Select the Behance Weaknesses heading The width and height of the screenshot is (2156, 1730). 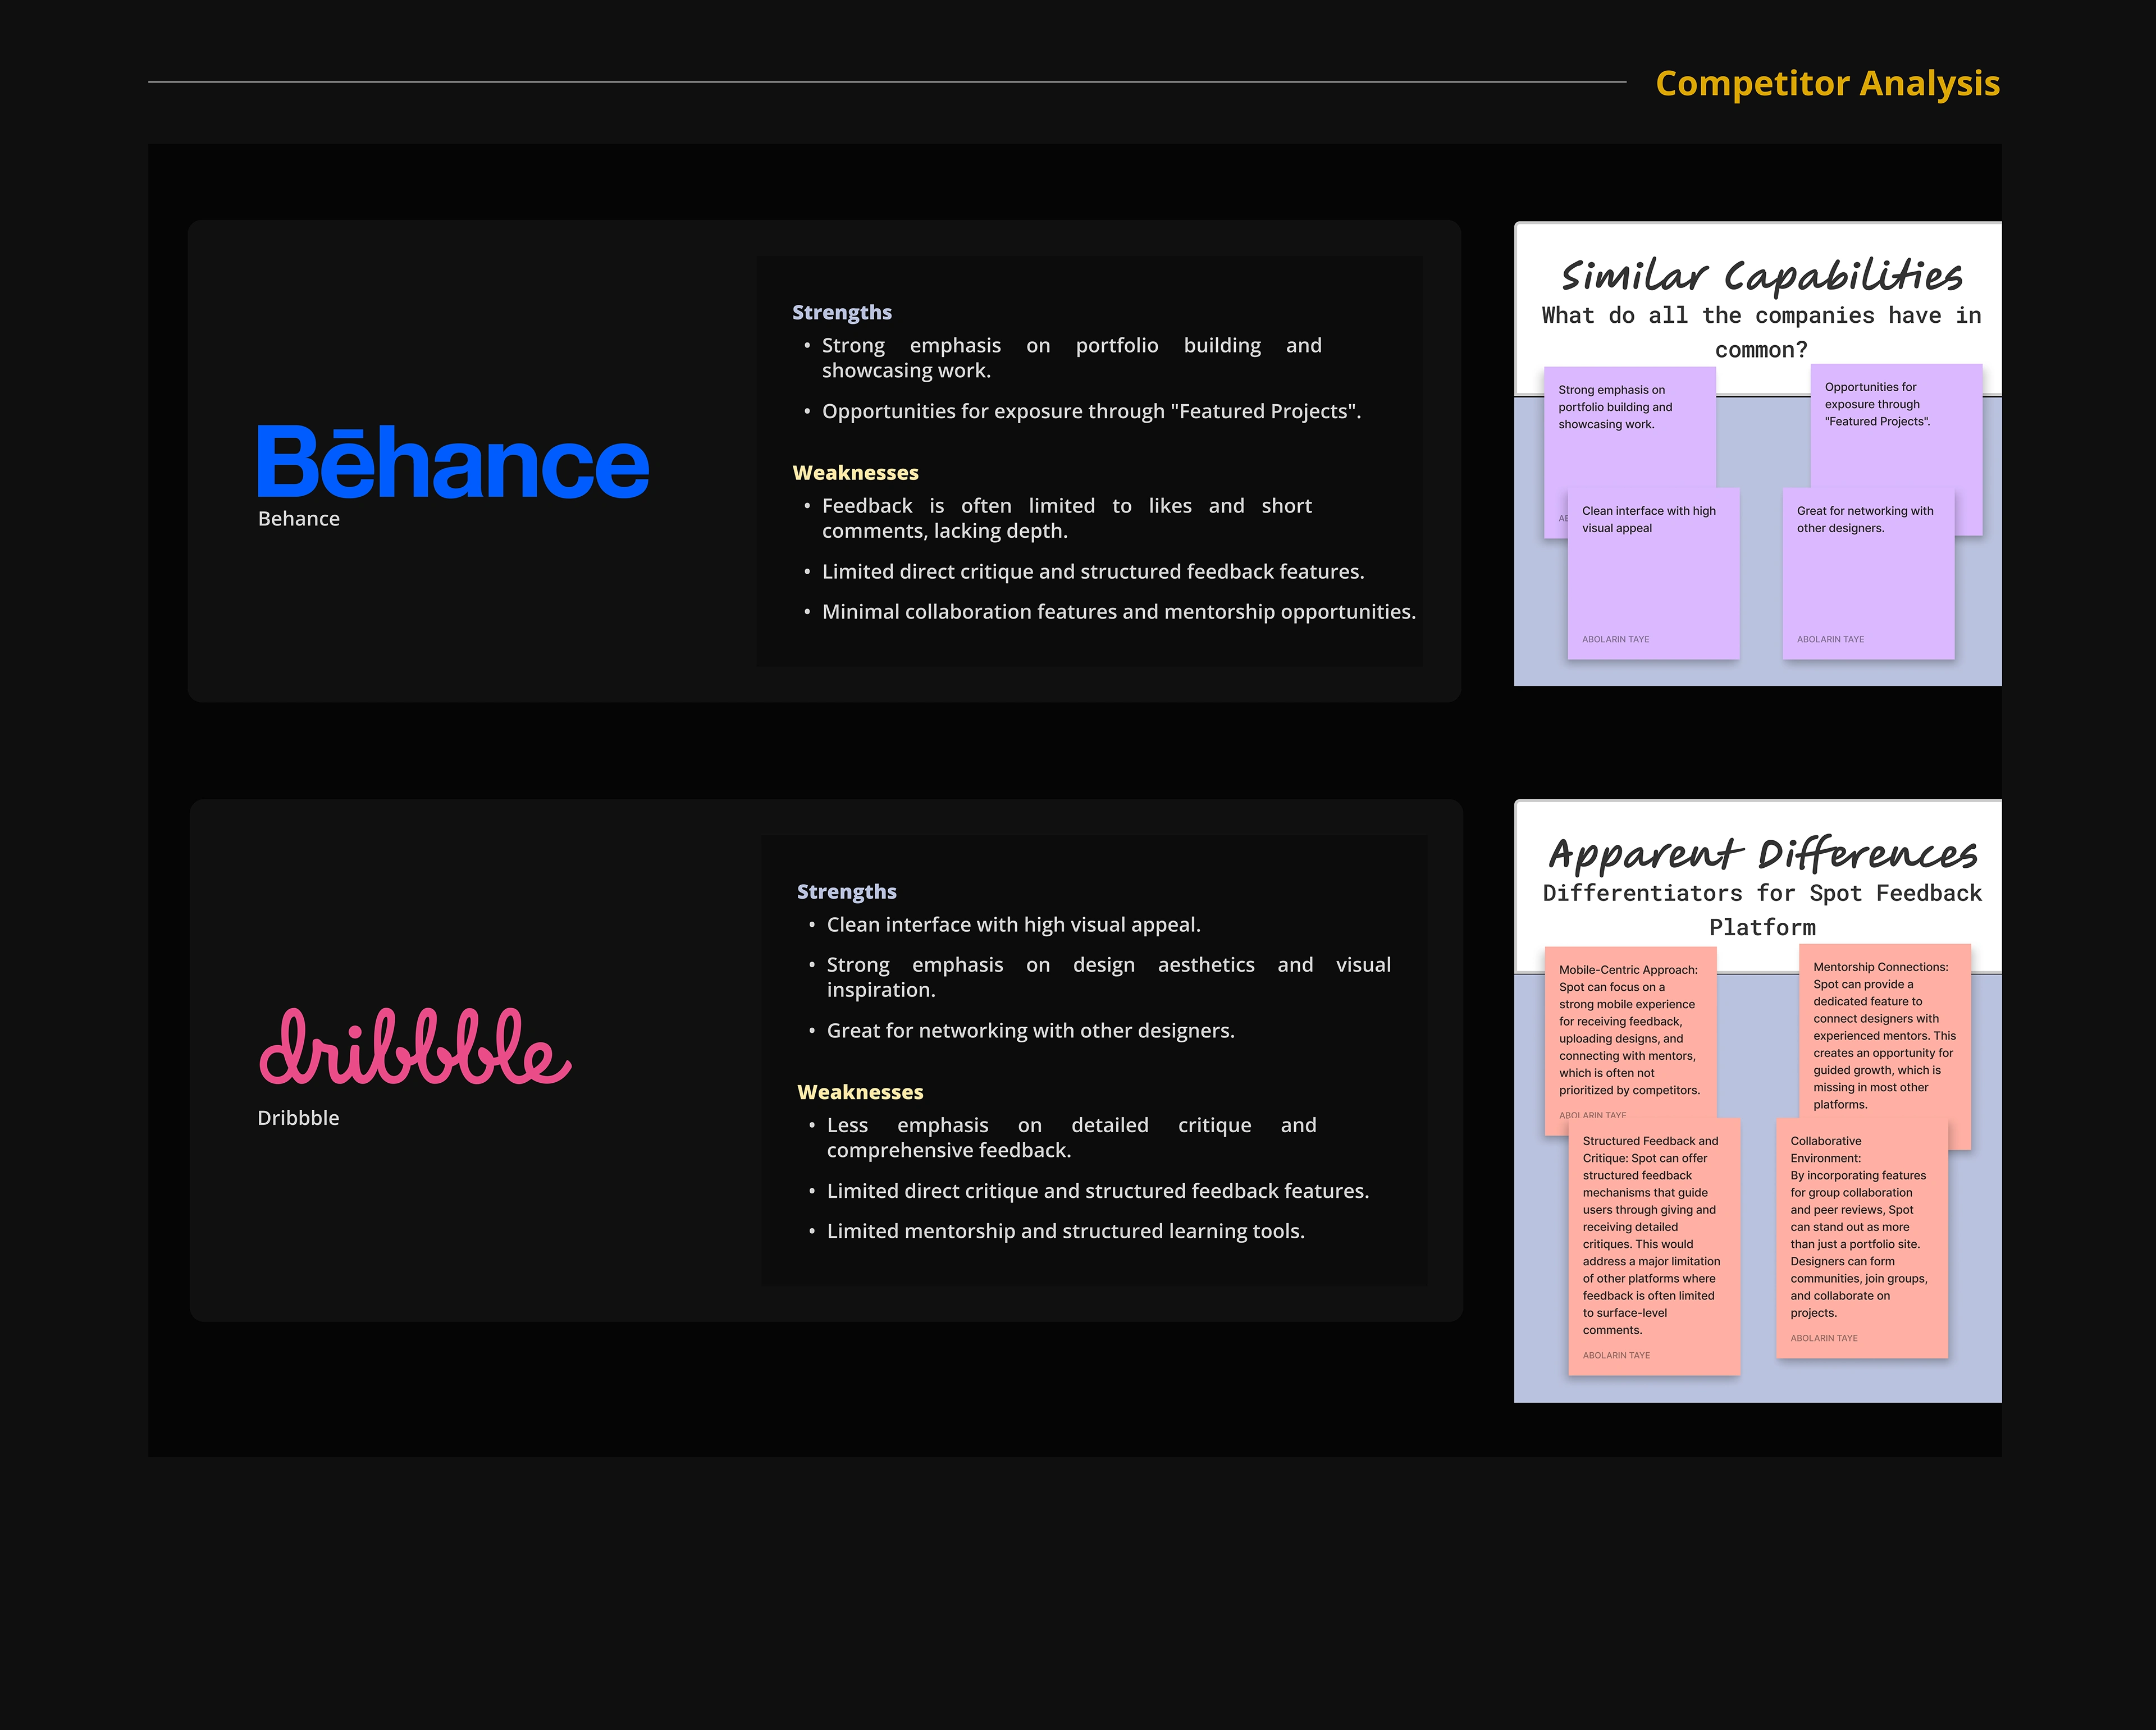[855, 472]
